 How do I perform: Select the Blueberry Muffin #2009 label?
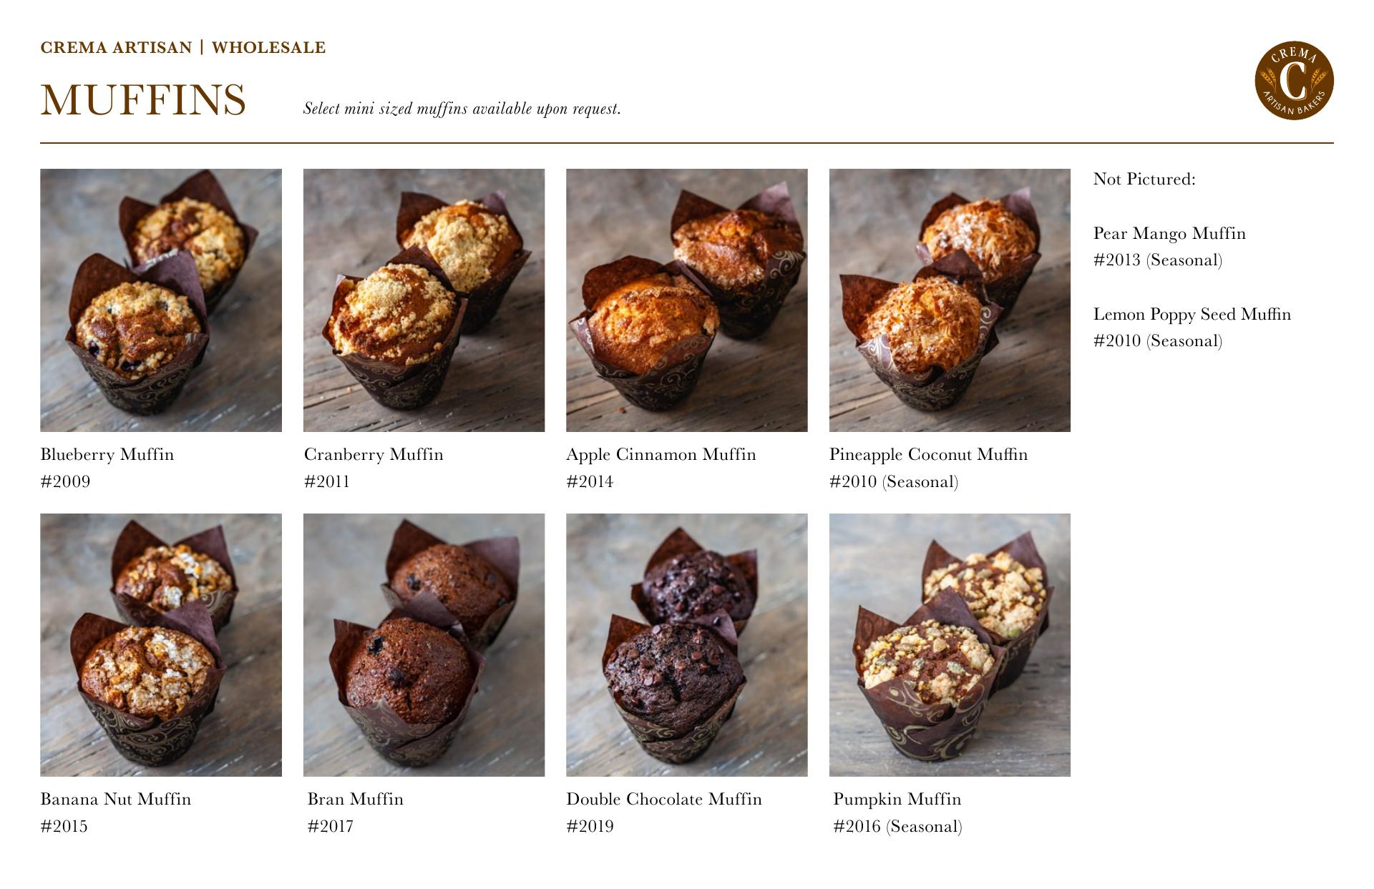tap(107, 468)
